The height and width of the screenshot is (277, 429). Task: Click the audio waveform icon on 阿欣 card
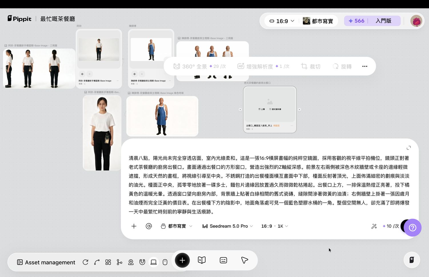(82, 74)
